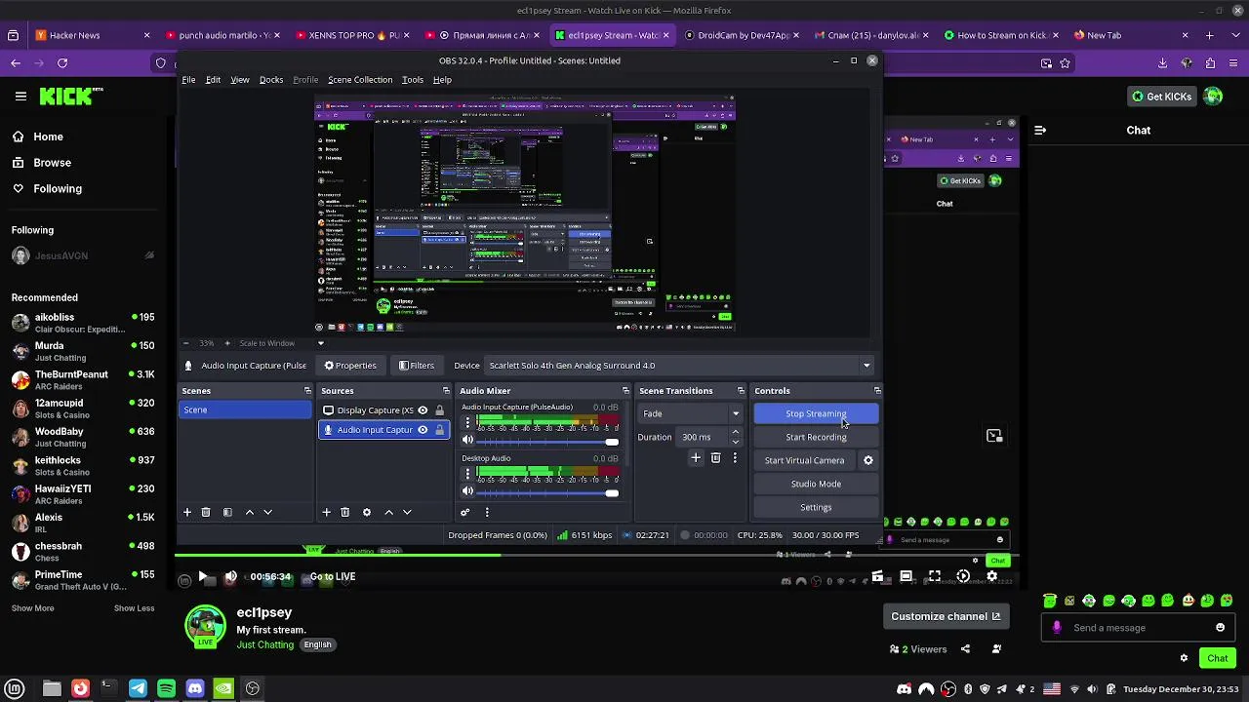1249x702 pixels.
Task: Open Filters for selected audio source
Action: 417,366
